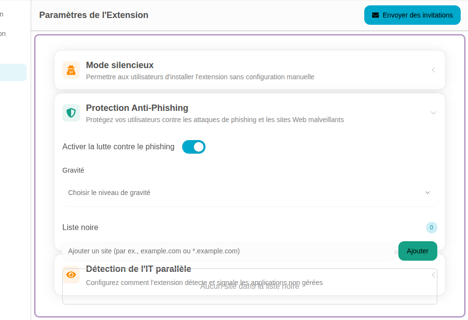Open the 'Choisir le niveau de gravité' dropdown
The height and width of the screenshot is (320, 468).
click(243, 193)
